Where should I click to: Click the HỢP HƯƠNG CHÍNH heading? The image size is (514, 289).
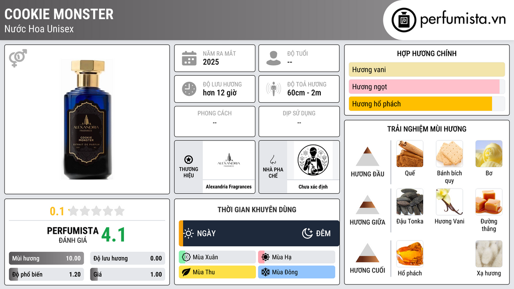point(427,53)
